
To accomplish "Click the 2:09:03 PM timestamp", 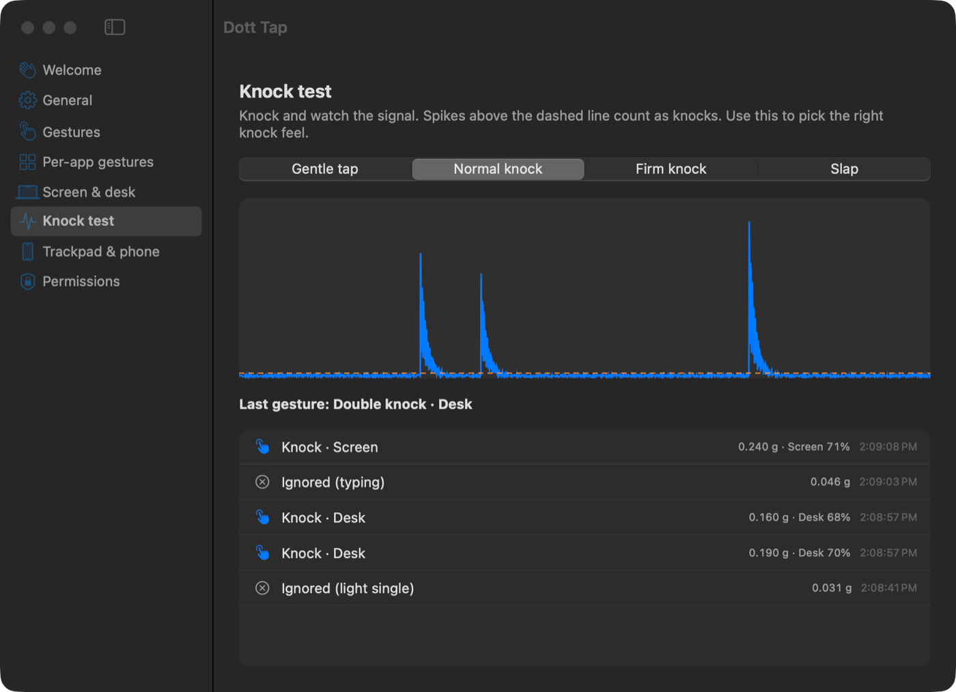I will tap(888, 482).
